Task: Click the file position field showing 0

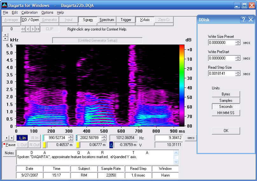Action: [x=11, y=29]
